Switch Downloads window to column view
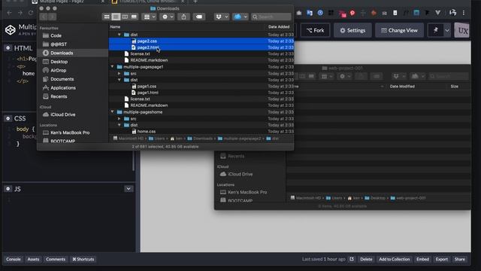 click(x=125, y=17)
